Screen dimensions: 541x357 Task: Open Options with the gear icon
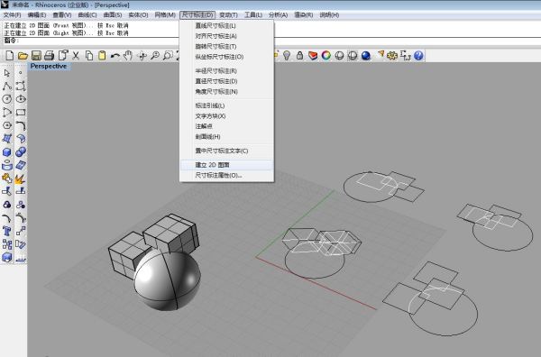pyautogui.click(x=392, y=56)
